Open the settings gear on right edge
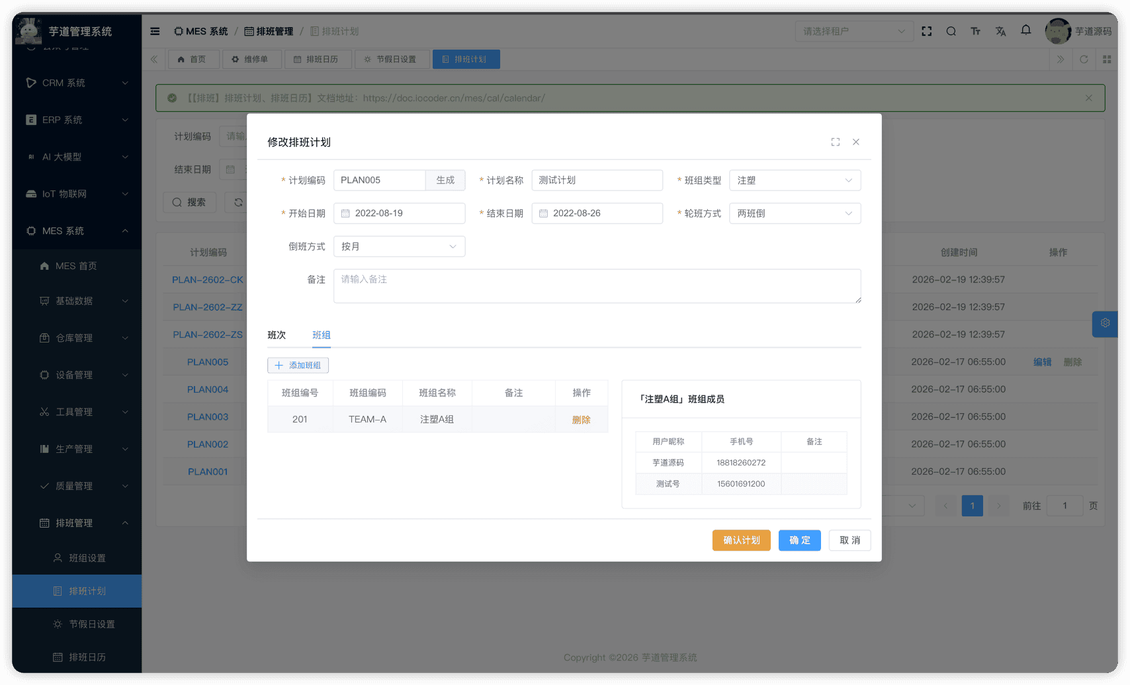The height and width of the screenshot is (685, 1130). tap(1105, 323)
